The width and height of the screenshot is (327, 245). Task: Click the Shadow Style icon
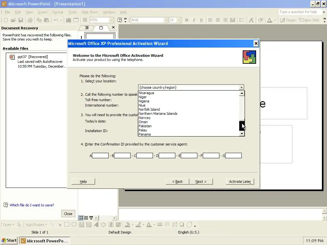coord(182,225)
